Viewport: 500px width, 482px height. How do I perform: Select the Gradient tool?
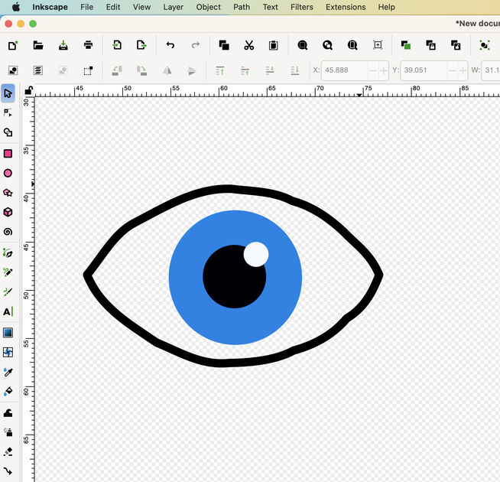click(x=8, y=333)
